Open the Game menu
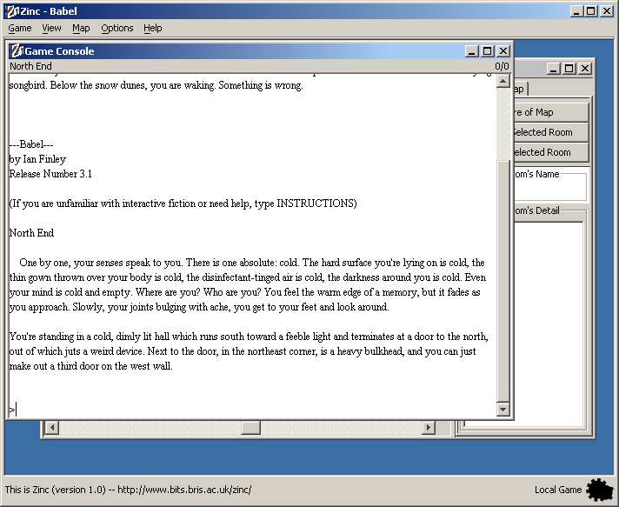 tap(20, 28)
